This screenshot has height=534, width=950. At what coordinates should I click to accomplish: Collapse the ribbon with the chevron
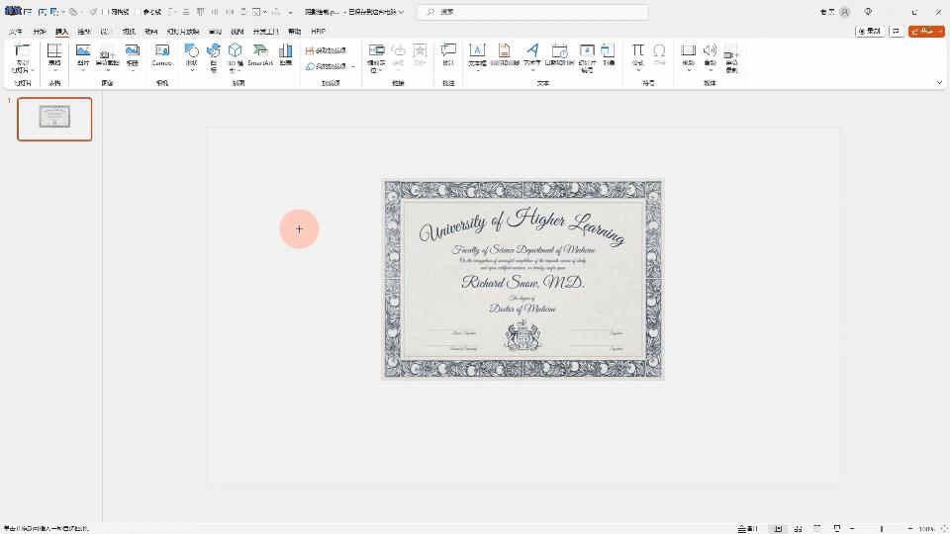[939, 83]
